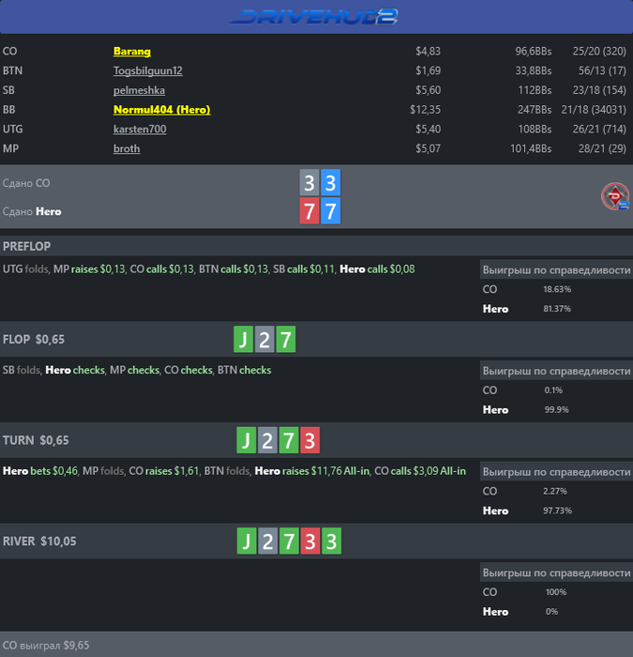Open player Barang's profile link
The height and width of the screenshot is (657, 633).
coord(132,52)
